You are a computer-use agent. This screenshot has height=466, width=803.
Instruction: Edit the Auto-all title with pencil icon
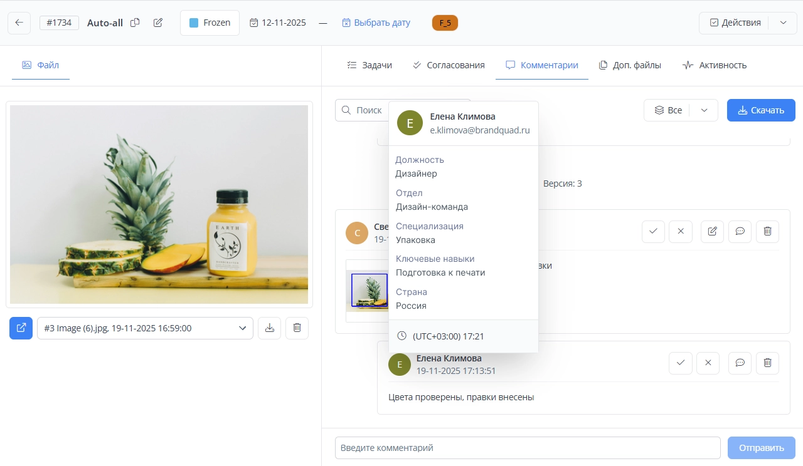(158, 23)
